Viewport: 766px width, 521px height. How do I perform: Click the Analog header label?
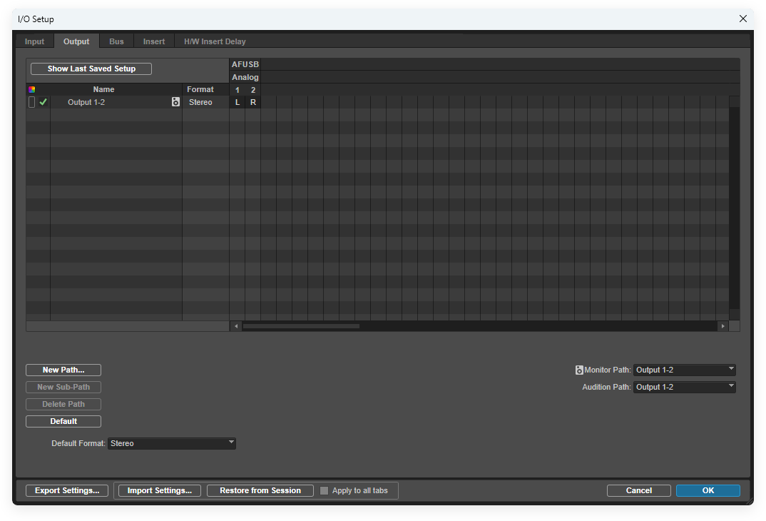click(245, 77)
